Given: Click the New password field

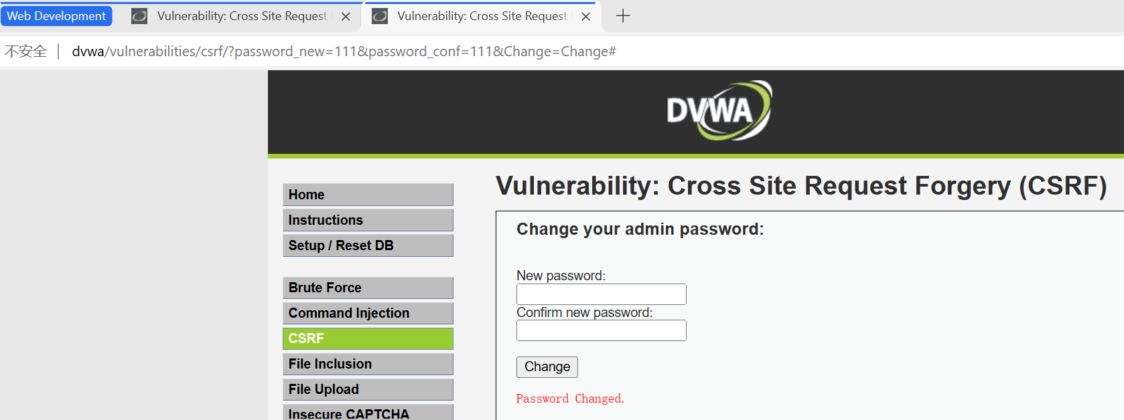Looking at the screenshot, I should click(x=601, y=294).
